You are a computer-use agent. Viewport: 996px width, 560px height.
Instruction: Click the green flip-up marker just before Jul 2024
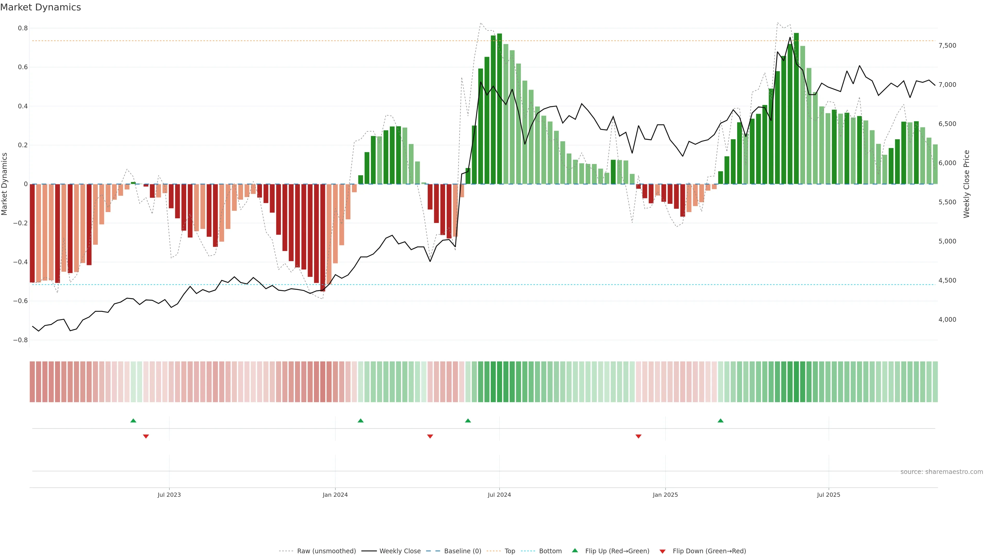point(468,421)
